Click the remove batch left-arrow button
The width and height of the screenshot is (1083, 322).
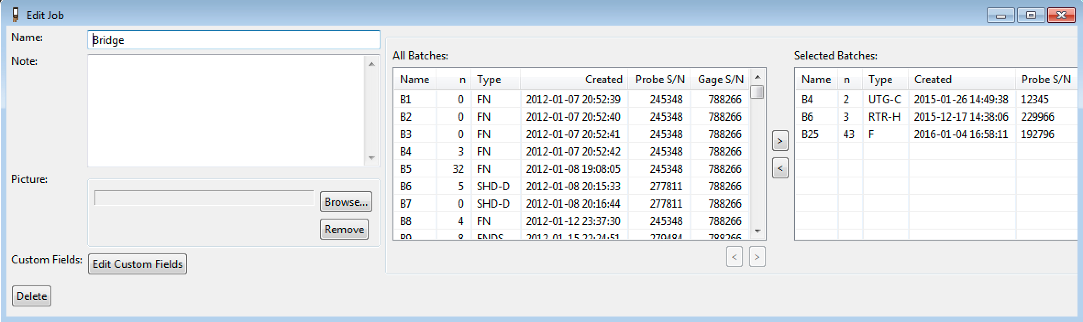pos(780,168)
